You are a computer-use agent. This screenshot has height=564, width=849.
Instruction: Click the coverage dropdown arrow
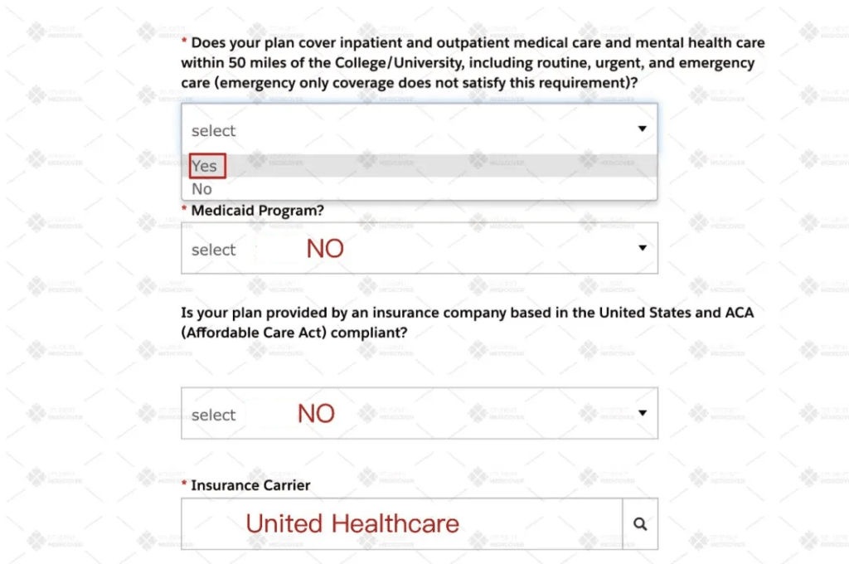click(x=643, y=129)
